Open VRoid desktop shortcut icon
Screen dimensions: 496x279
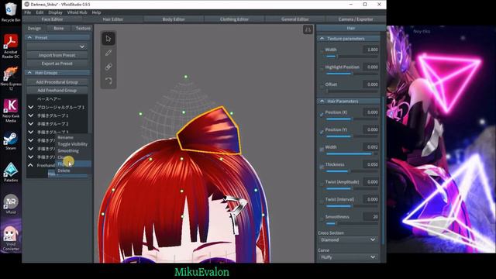coord(11,204)
